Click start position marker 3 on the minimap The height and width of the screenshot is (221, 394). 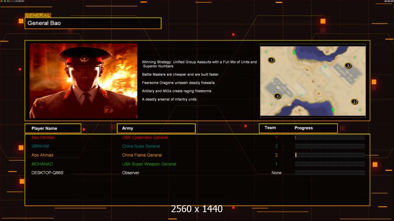[348, 66]
